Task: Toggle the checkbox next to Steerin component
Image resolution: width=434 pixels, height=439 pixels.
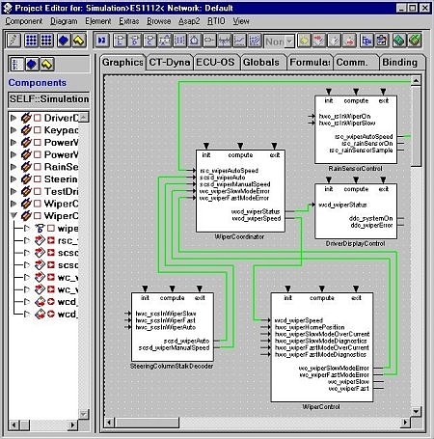Action: coord(38,179)
